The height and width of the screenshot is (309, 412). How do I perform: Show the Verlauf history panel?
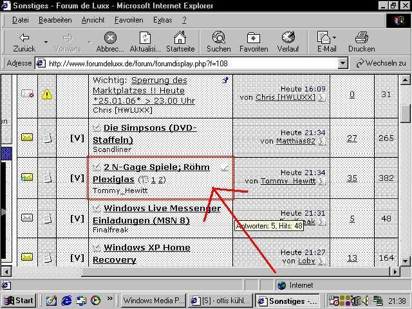(x=288, y=42)
